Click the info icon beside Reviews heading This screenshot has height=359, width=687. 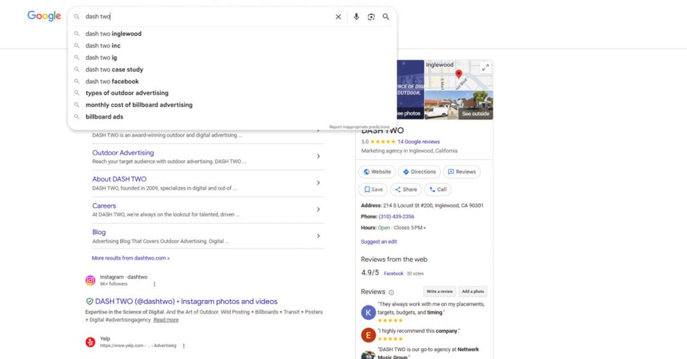click(x=391, y=293)
